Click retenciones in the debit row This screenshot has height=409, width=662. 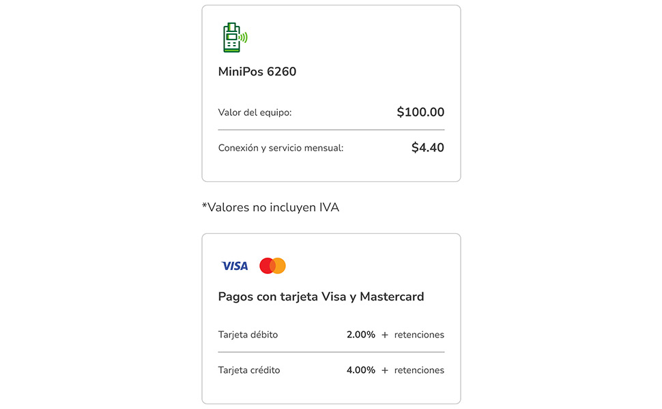point(419,335)
